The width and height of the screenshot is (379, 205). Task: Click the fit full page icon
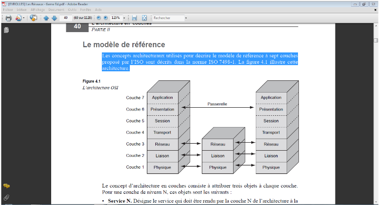[144, 18]
